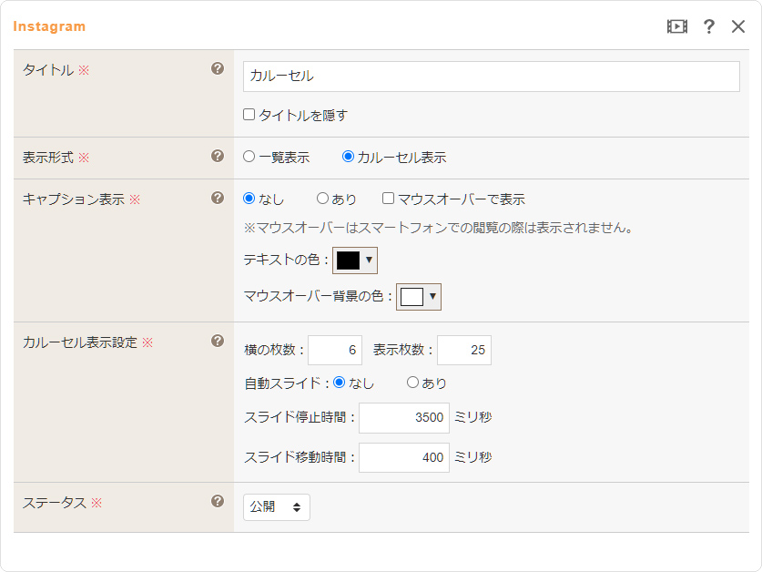Screen dimensions: 762x572
Task: Select あり for caption display
Action: [322, 199]
